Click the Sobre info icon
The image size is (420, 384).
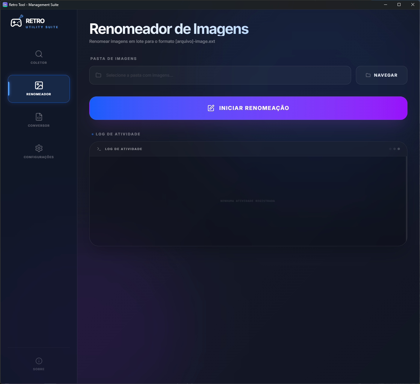(39, 361)
